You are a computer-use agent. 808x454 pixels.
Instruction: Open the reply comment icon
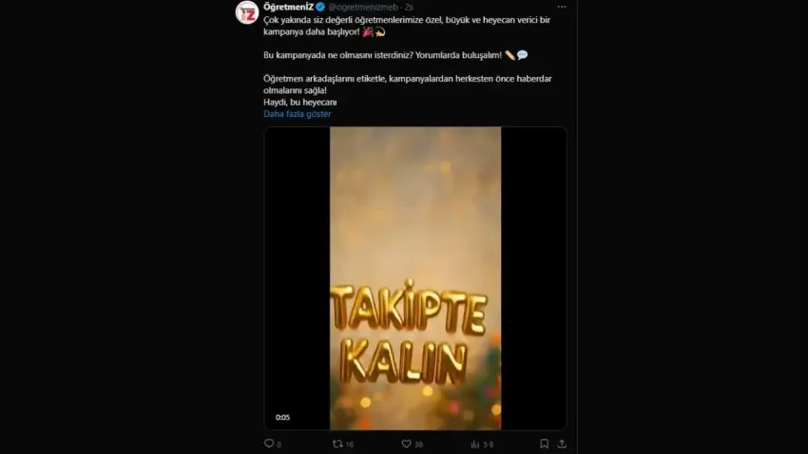[x=268, y=444]
